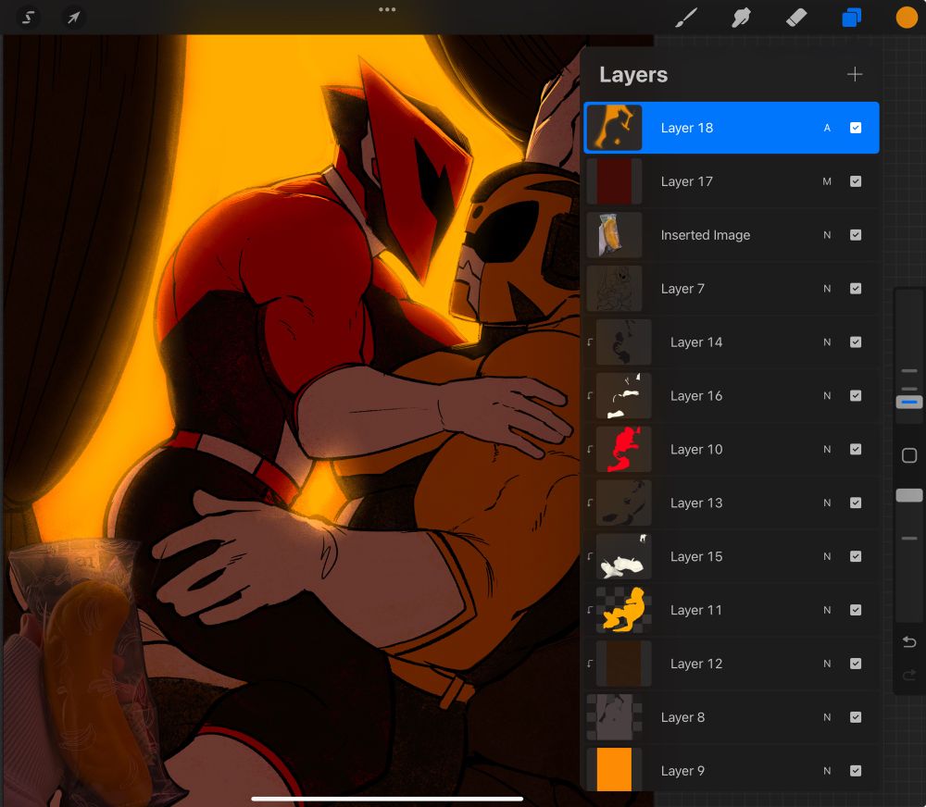The width and height of the screenshot is (926, 807).
Task: Select the Layer 11 orange silhouette thumbnail
Action: (x=623, y=610)
